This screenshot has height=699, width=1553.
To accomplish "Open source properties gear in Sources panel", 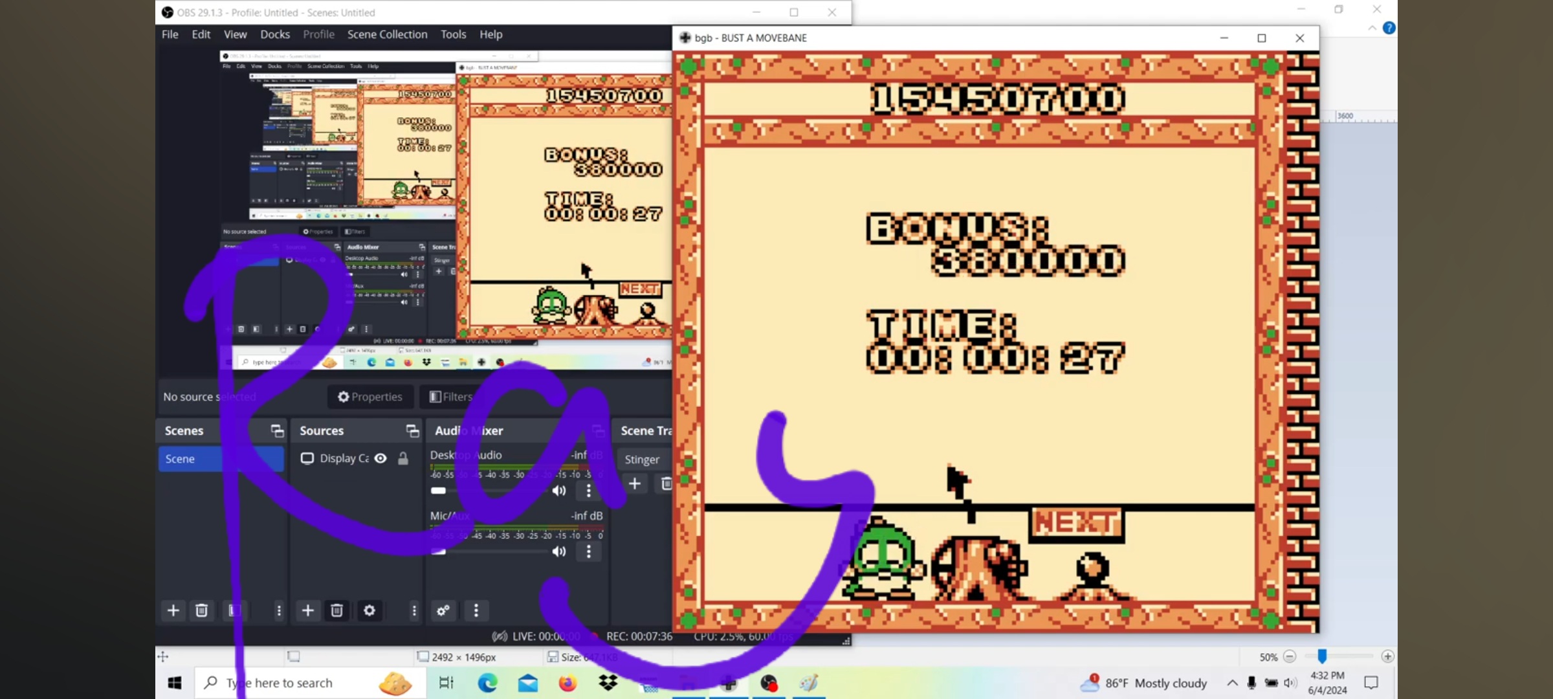I will [369, 610].
